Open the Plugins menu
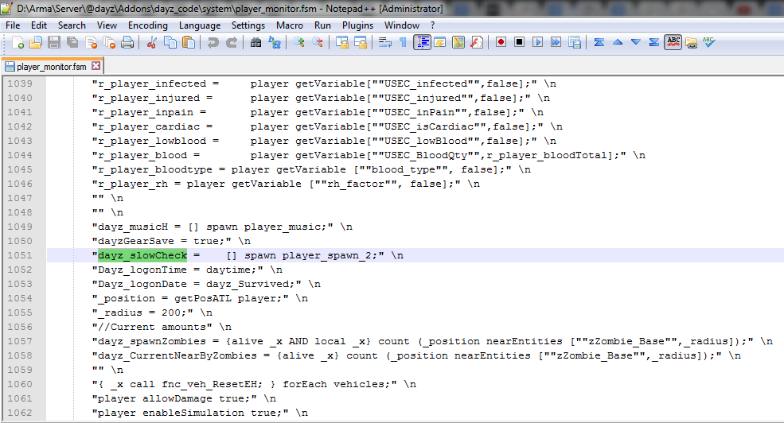The width and height of the screenshot is (784, 423). click(357, 25)
